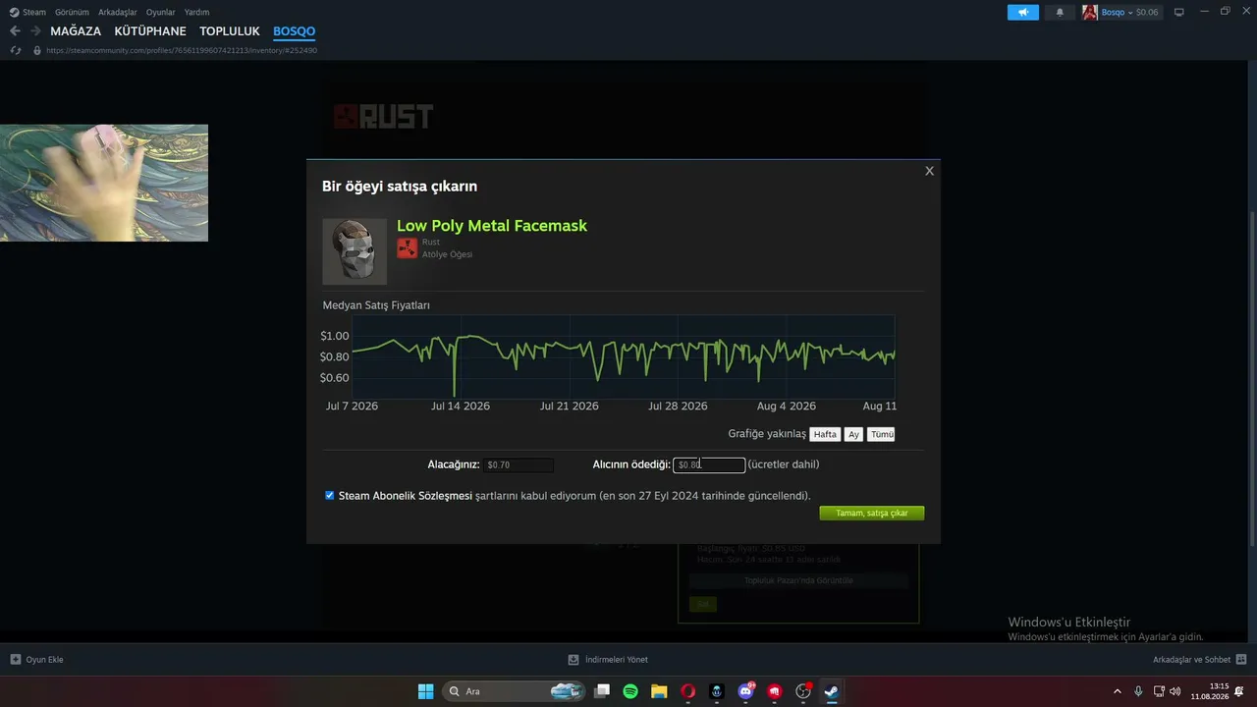Open File Explorer from the taskbar
Viewport: 1257px width, 707px height.
click(659, 691)
